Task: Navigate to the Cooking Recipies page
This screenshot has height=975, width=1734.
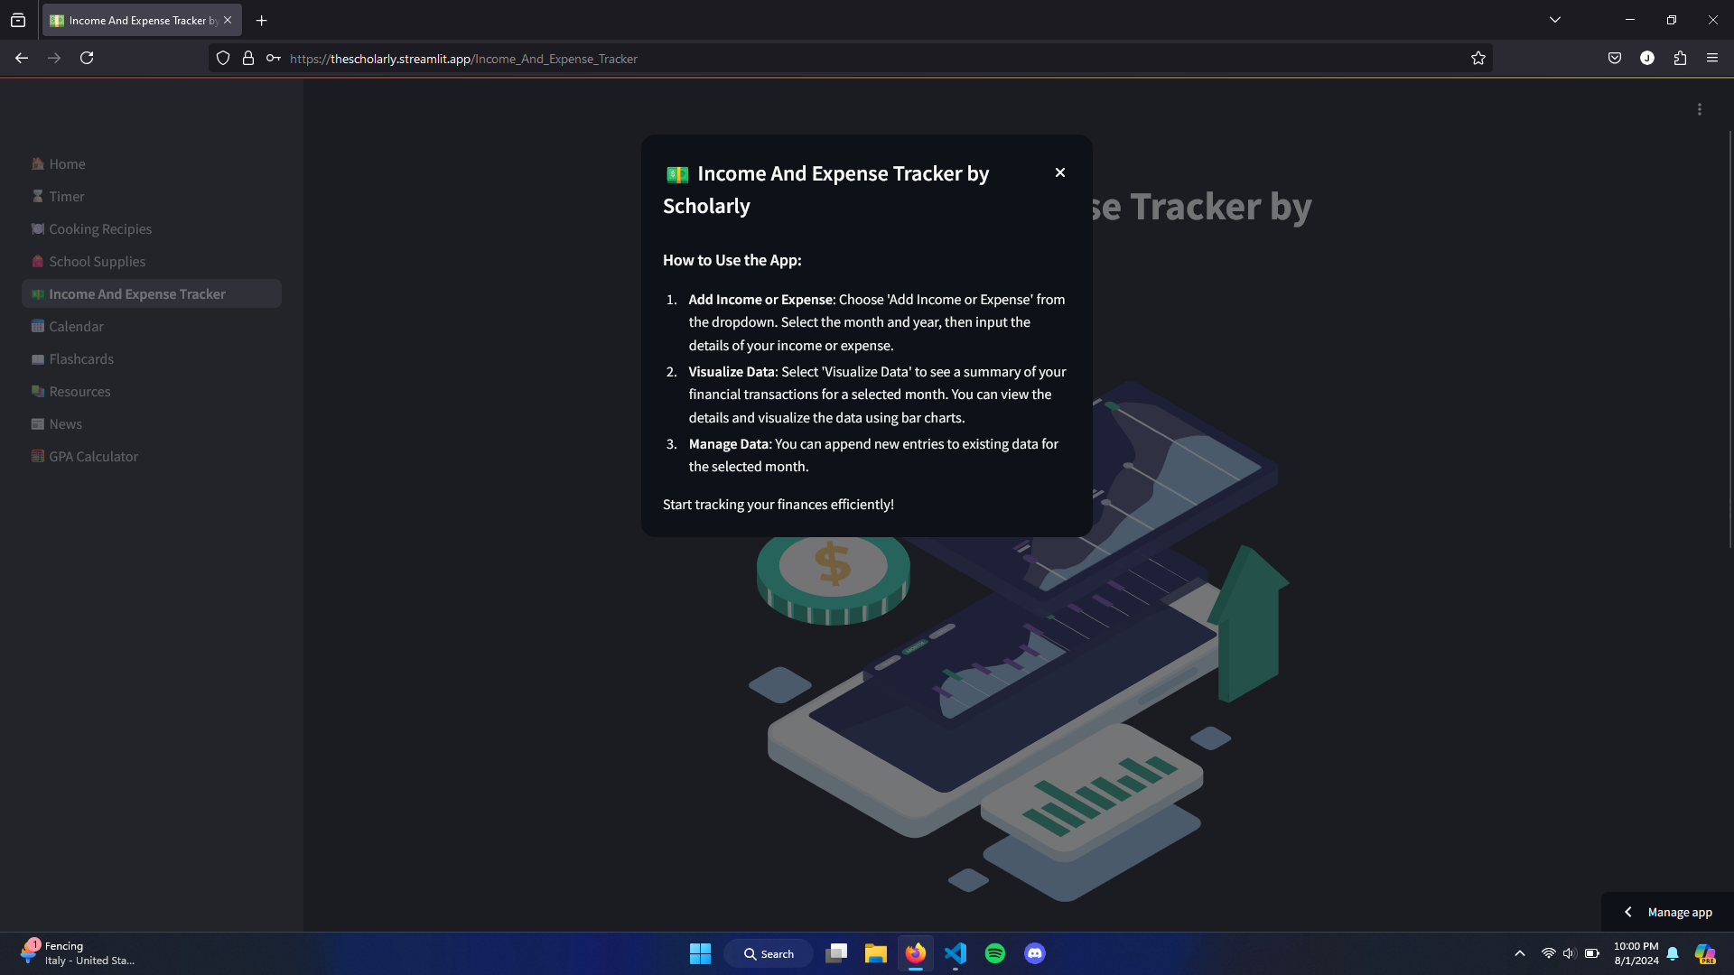Action: [100, 229]
